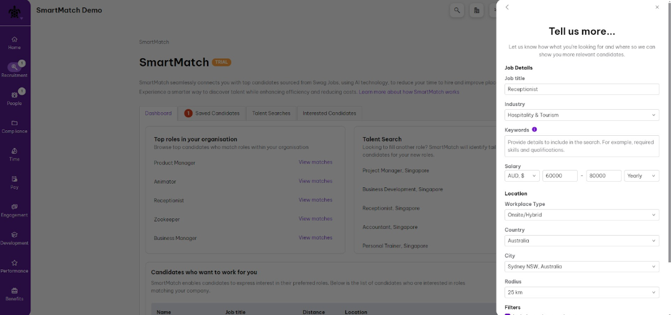671x315 pixels.
Task: Switch to the Dashboard tab
Action: (158, 113)
